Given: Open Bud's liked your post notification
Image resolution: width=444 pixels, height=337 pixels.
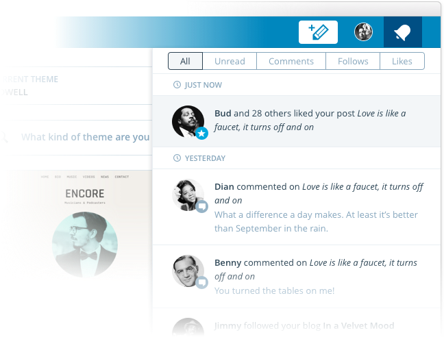Looking at the screenshot, I should pos(297,121).
